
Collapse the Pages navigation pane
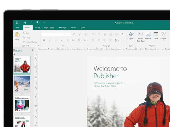32,50
